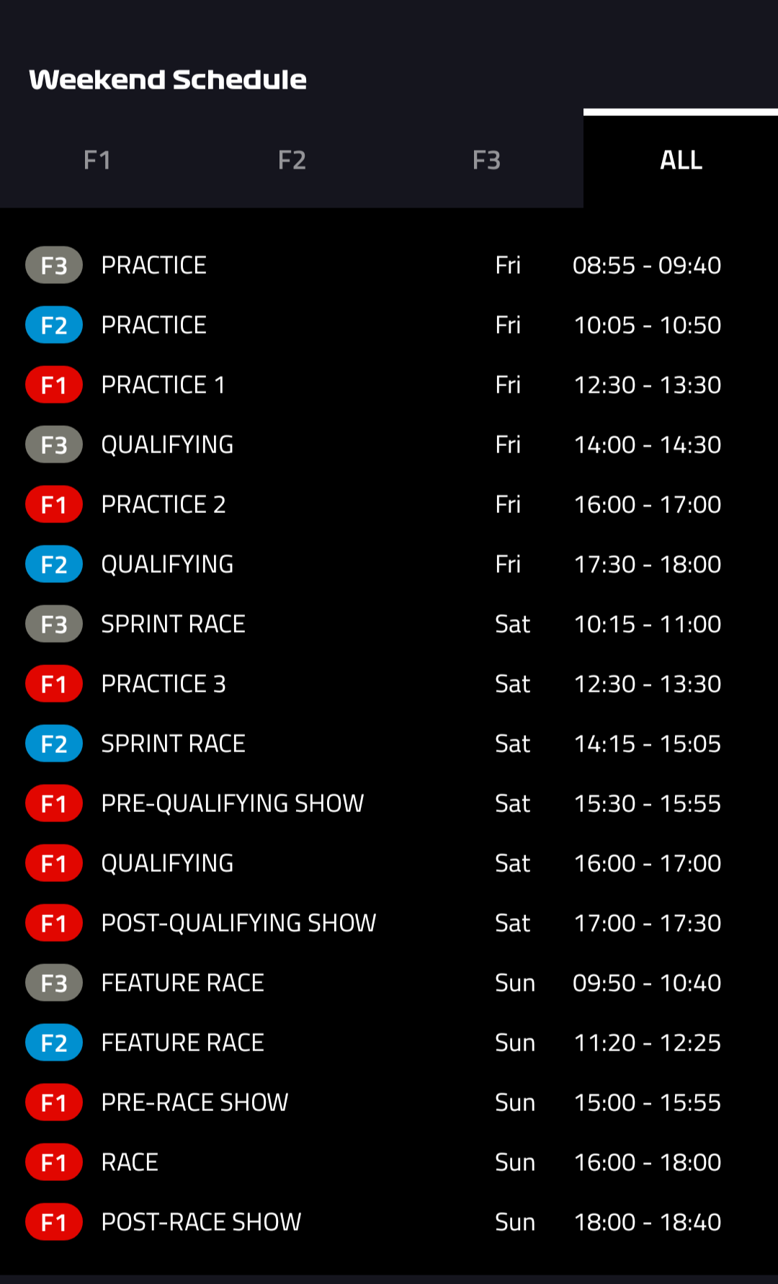Open the Post-Qualifying Show entry
This screenshot has width=778, height=1284.
[x=238, y=923]
